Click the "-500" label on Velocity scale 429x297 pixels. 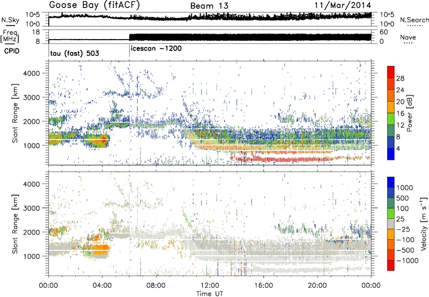[405, 250]
